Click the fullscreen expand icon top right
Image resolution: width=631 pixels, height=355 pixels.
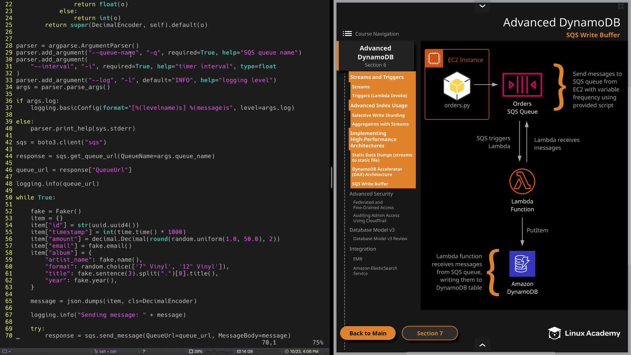620,6
